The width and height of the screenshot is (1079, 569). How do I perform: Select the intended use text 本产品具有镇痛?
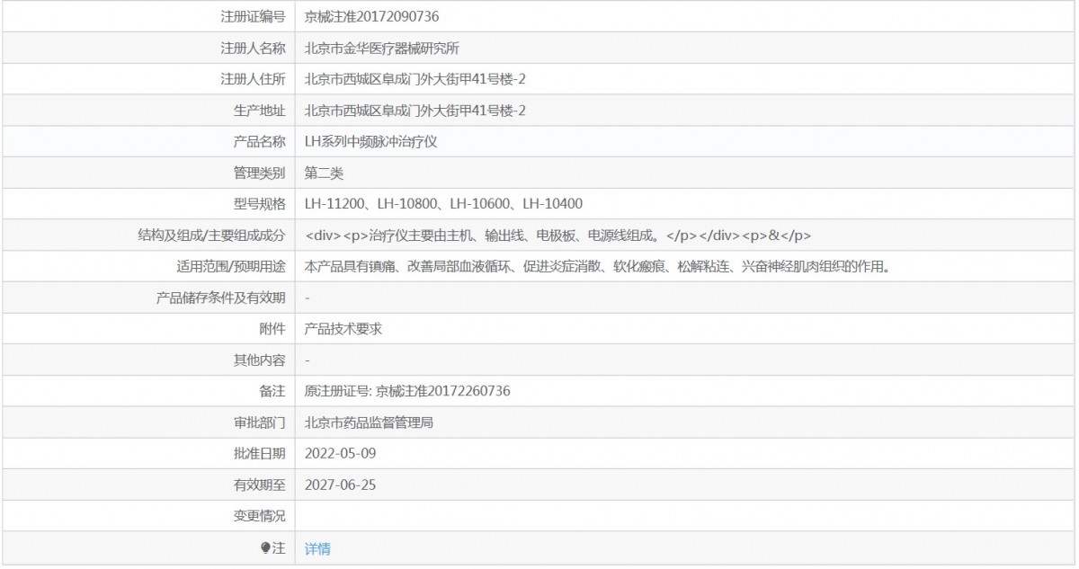tap(598, 266)
